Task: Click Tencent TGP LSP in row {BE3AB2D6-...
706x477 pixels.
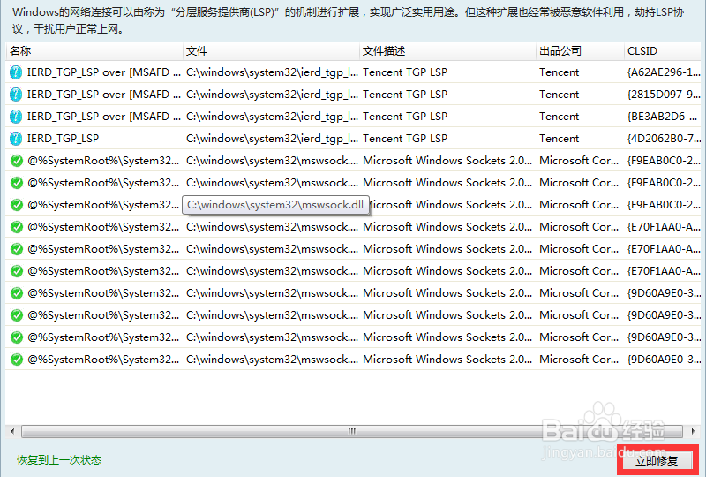Action: (x=405, y=117)
